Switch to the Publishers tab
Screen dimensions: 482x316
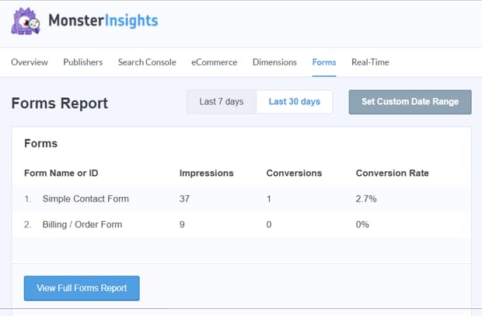tap(83, 62)
